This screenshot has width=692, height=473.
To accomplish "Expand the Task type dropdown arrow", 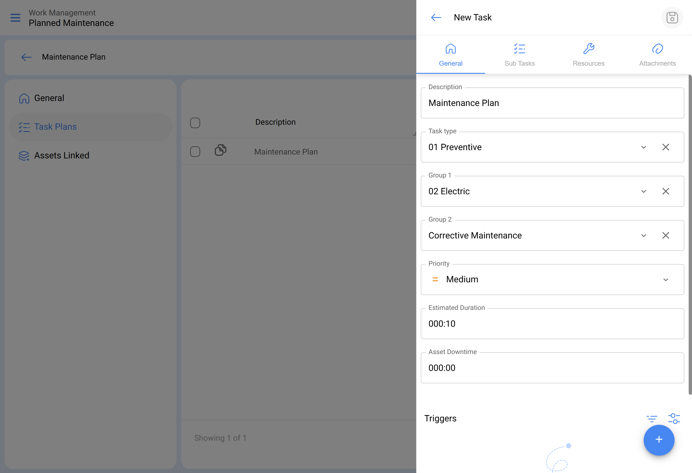I will [x=643, y=147].
